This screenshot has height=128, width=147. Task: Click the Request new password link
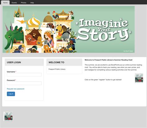click(16, 89)
